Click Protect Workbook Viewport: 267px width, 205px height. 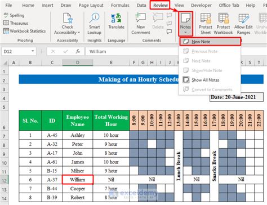pos(223,24)
